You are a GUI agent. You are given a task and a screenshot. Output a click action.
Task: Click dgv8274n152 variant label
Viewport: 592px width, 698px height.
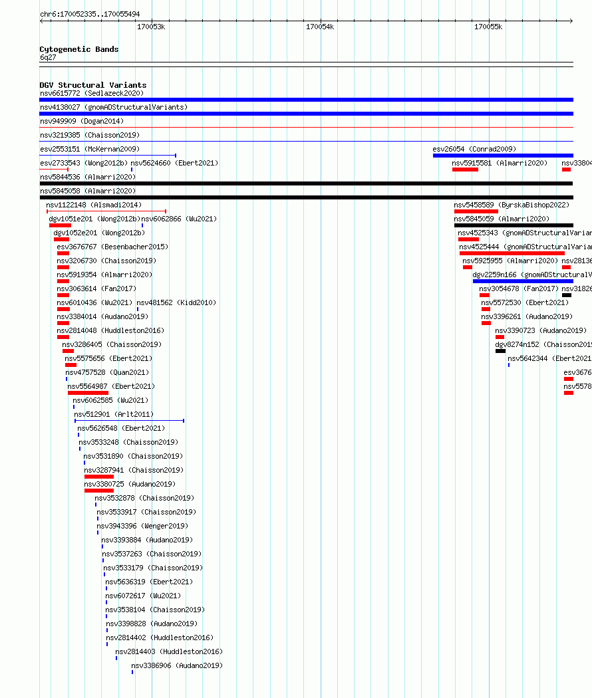[543, 344]
